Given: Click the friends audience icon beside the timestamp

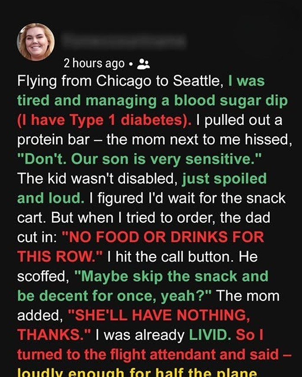Looking at the screenshot, I should 143,64.
